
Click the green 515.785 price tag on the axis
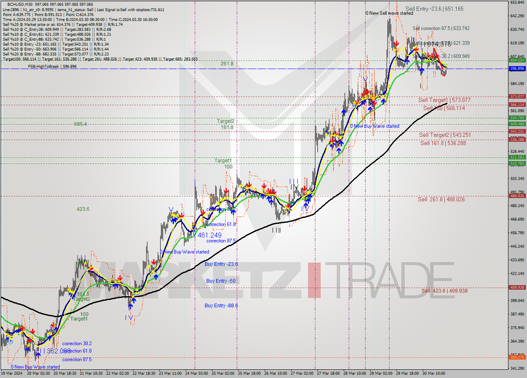coord(517,164)
